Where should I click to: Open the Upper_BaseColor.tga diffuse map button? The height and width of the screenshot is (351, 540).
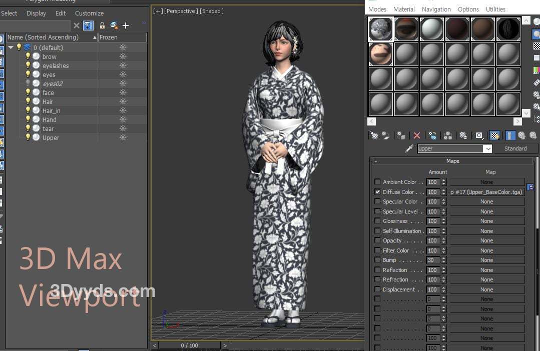coord(486,192)
